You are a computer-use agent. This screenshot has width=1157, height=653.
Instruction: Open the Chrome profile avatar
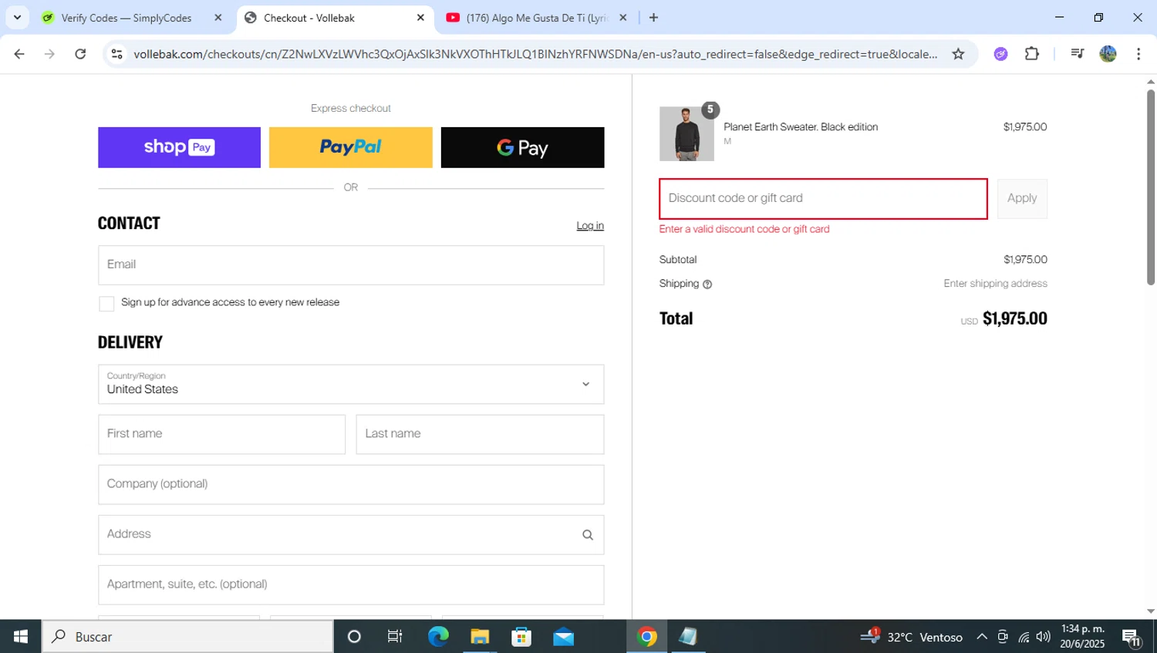point(1108,54)
